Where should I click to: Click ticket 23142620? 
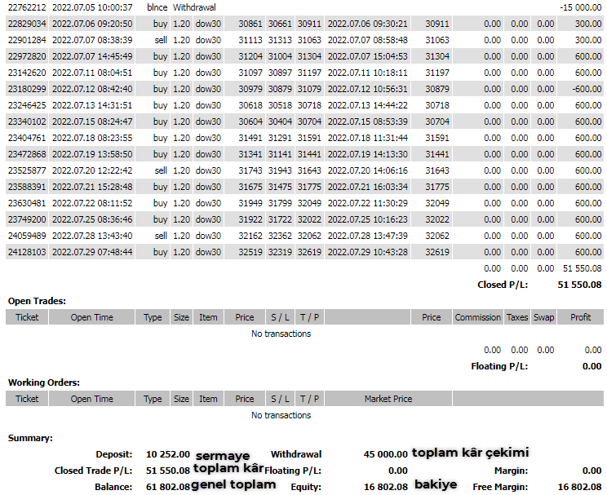27,73
